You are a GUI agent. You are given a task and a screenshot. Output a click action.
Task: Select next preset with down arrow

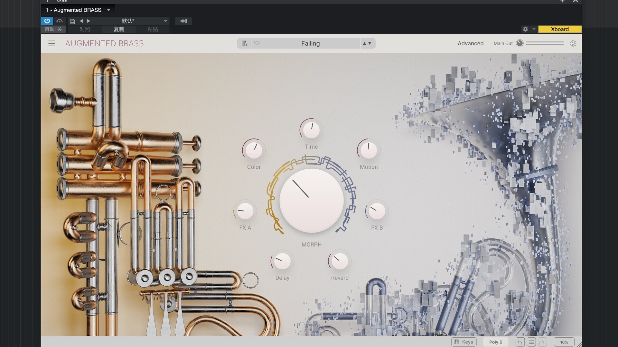[x=370, y=43]
